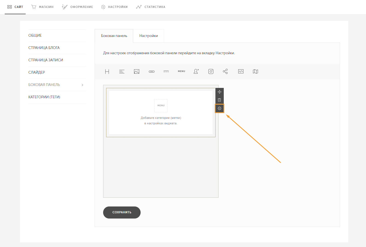Go to Оформление section
366x247 pixels.
click(77, 7)
